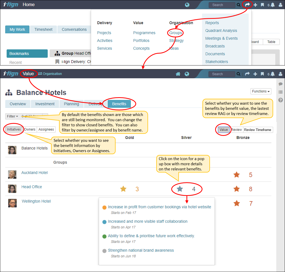Viewport: 285px width, 272px height.
Task: Open the conversations speech bubble sidebar icon
Action: (280, 84)
